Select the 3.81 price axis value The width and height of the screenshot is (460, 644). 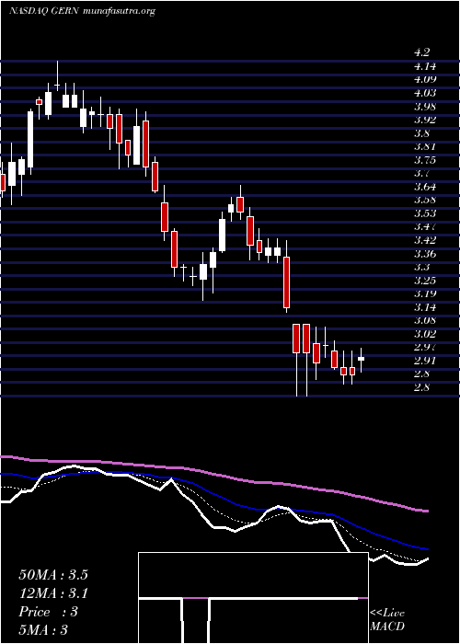[x=425, y=146]
